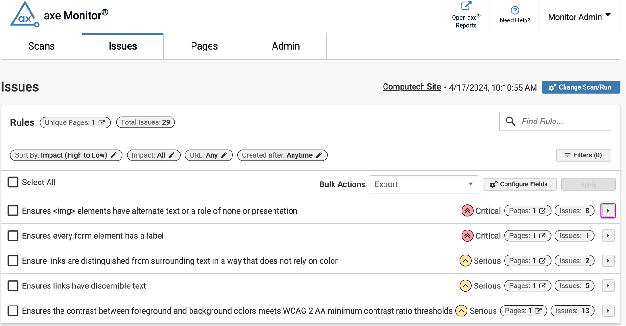Click Critical impact icon on img alternate text rule

point(467,211)
